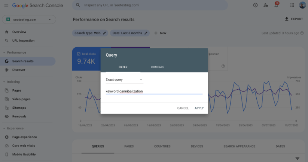Click APPLY in the Query dialog
Viewport: 308px width, 162px height.
point(199,108)
